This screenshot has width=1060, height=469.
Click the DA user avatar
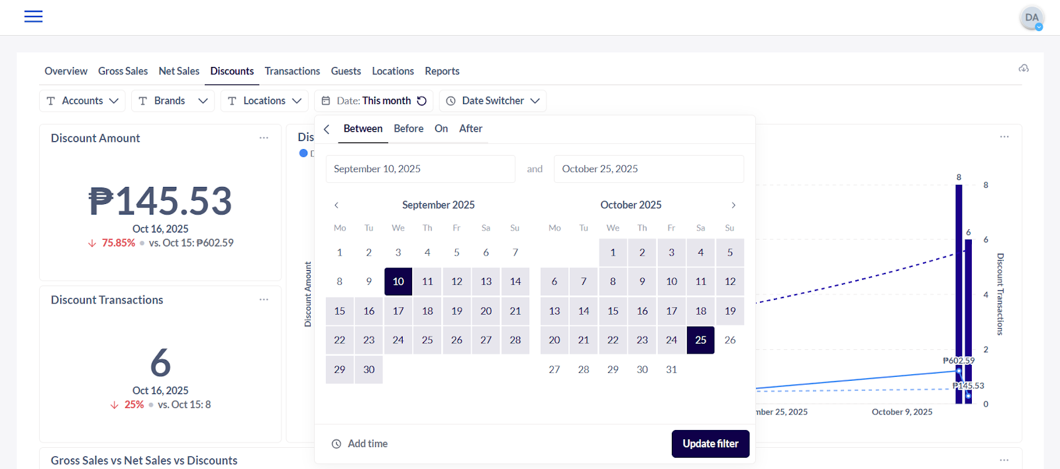1032,18
